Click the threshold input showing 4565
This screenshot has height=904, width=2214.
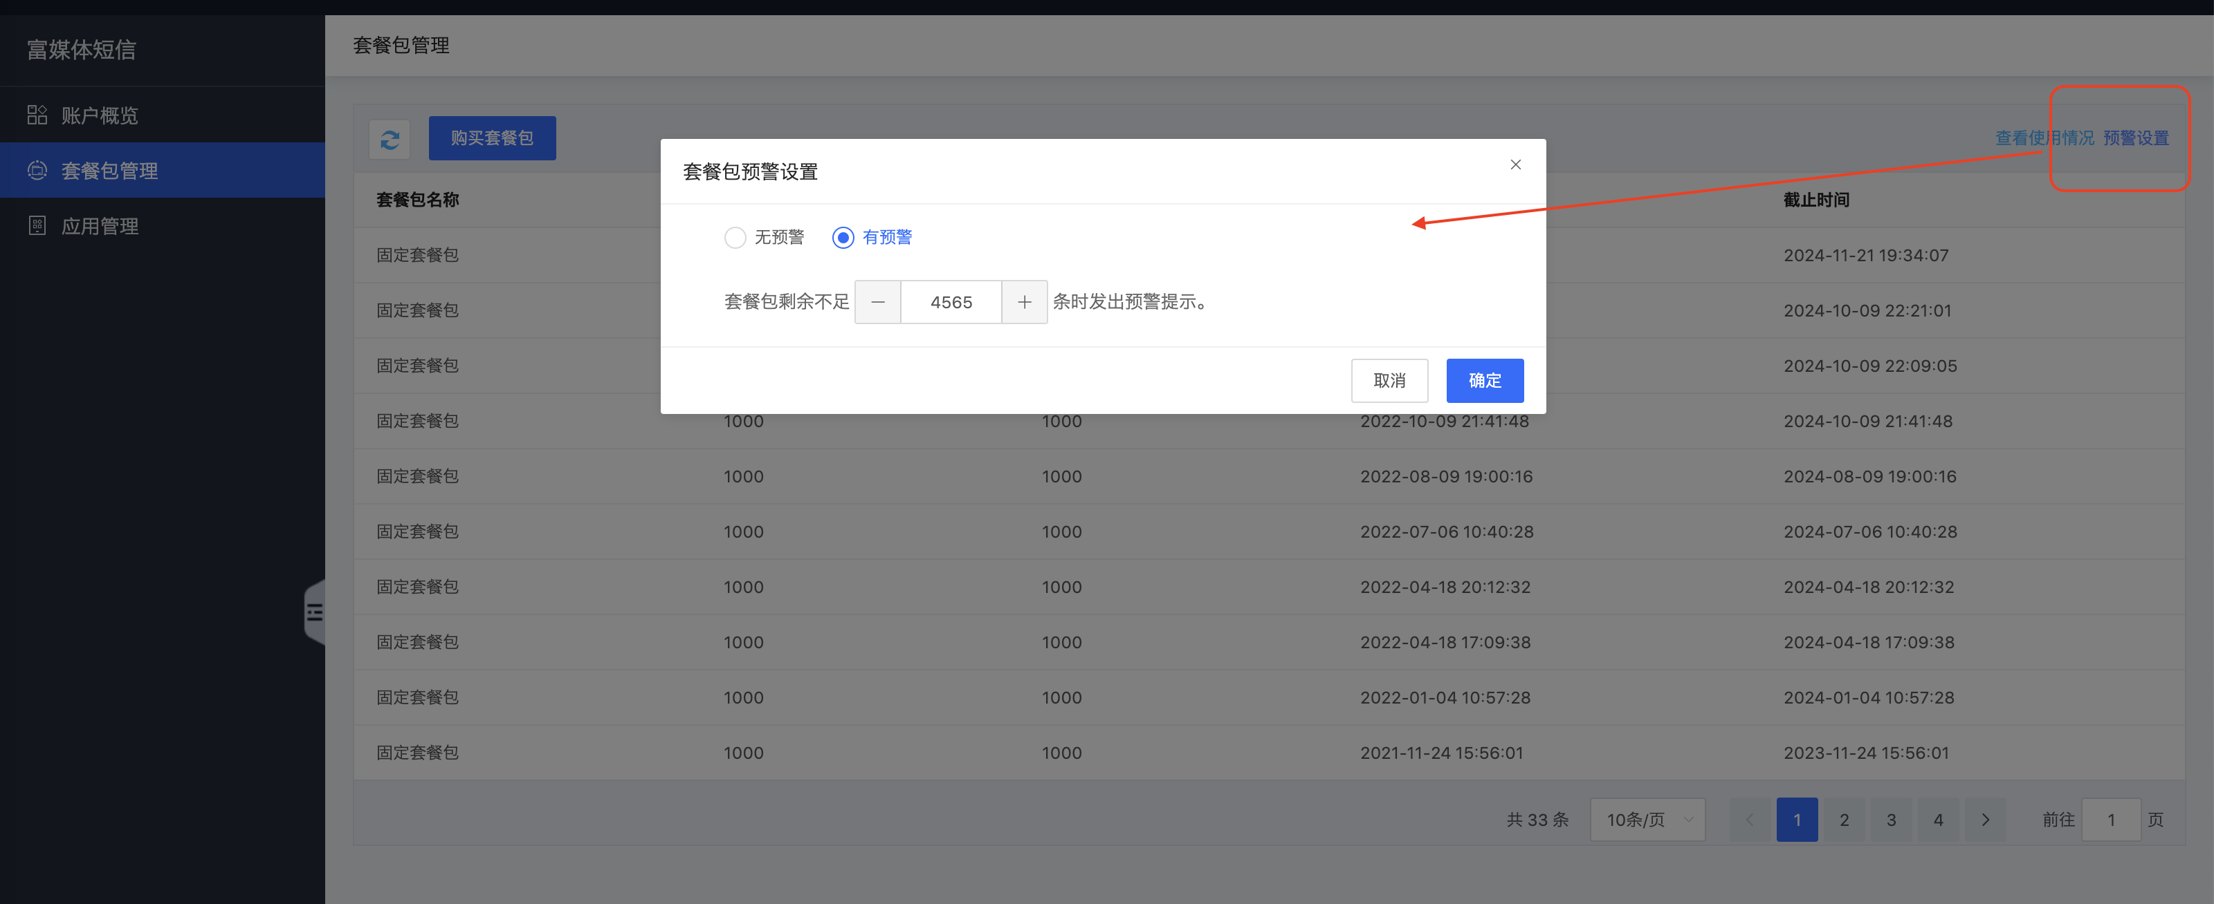click(951, 302)
